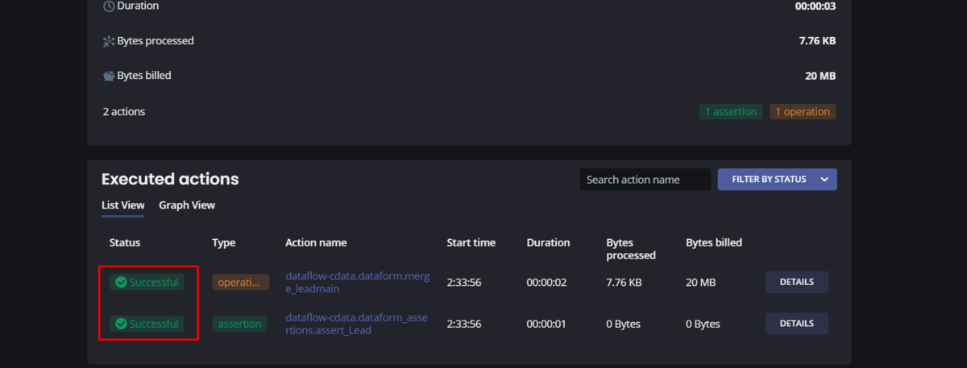The height and width of the screenshot is (368, 967).
Task: Click the chevron arrow on Filter by Status
Action: 824,180
